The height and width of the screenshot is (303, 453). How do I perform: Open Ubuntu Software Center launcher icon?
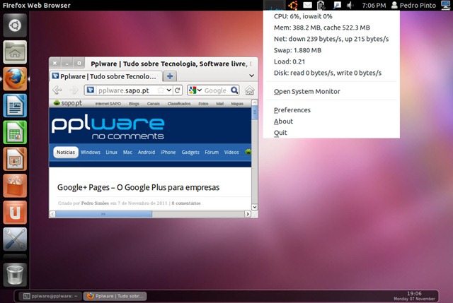pos(15,186)
